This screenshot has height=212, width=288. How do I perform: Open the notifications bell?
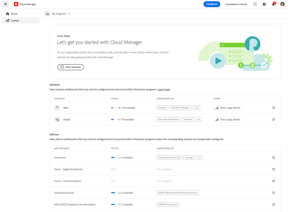(273, 4)
